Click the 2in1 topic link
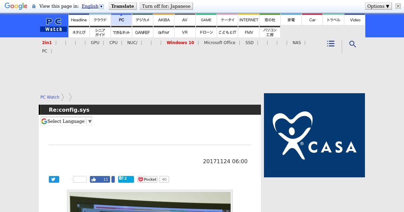Viewport: 404px width, 212px height. (47, 43)
